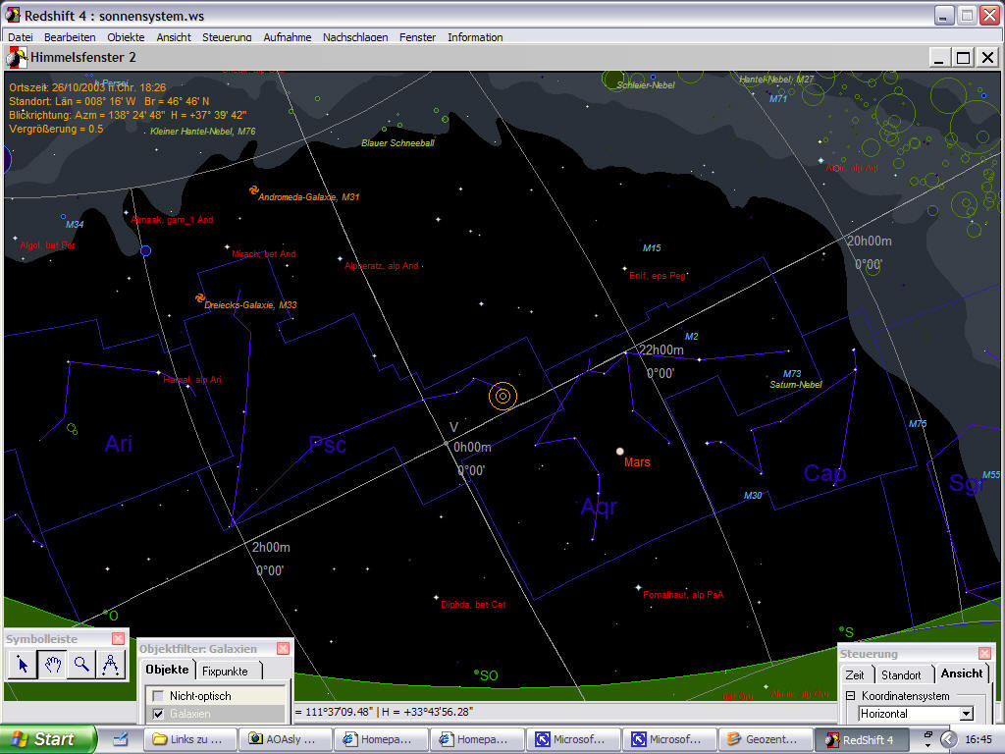Viewport: 1005px width, 754px height.
Task: Expand the system tray hidden icons arrow
Action: pyautogui.click(x=948, y=739)
